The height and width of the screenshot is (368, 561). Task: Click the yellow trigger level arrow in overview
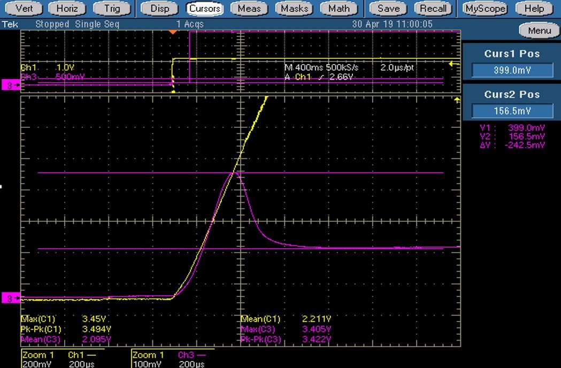click(x=455, y=64)
